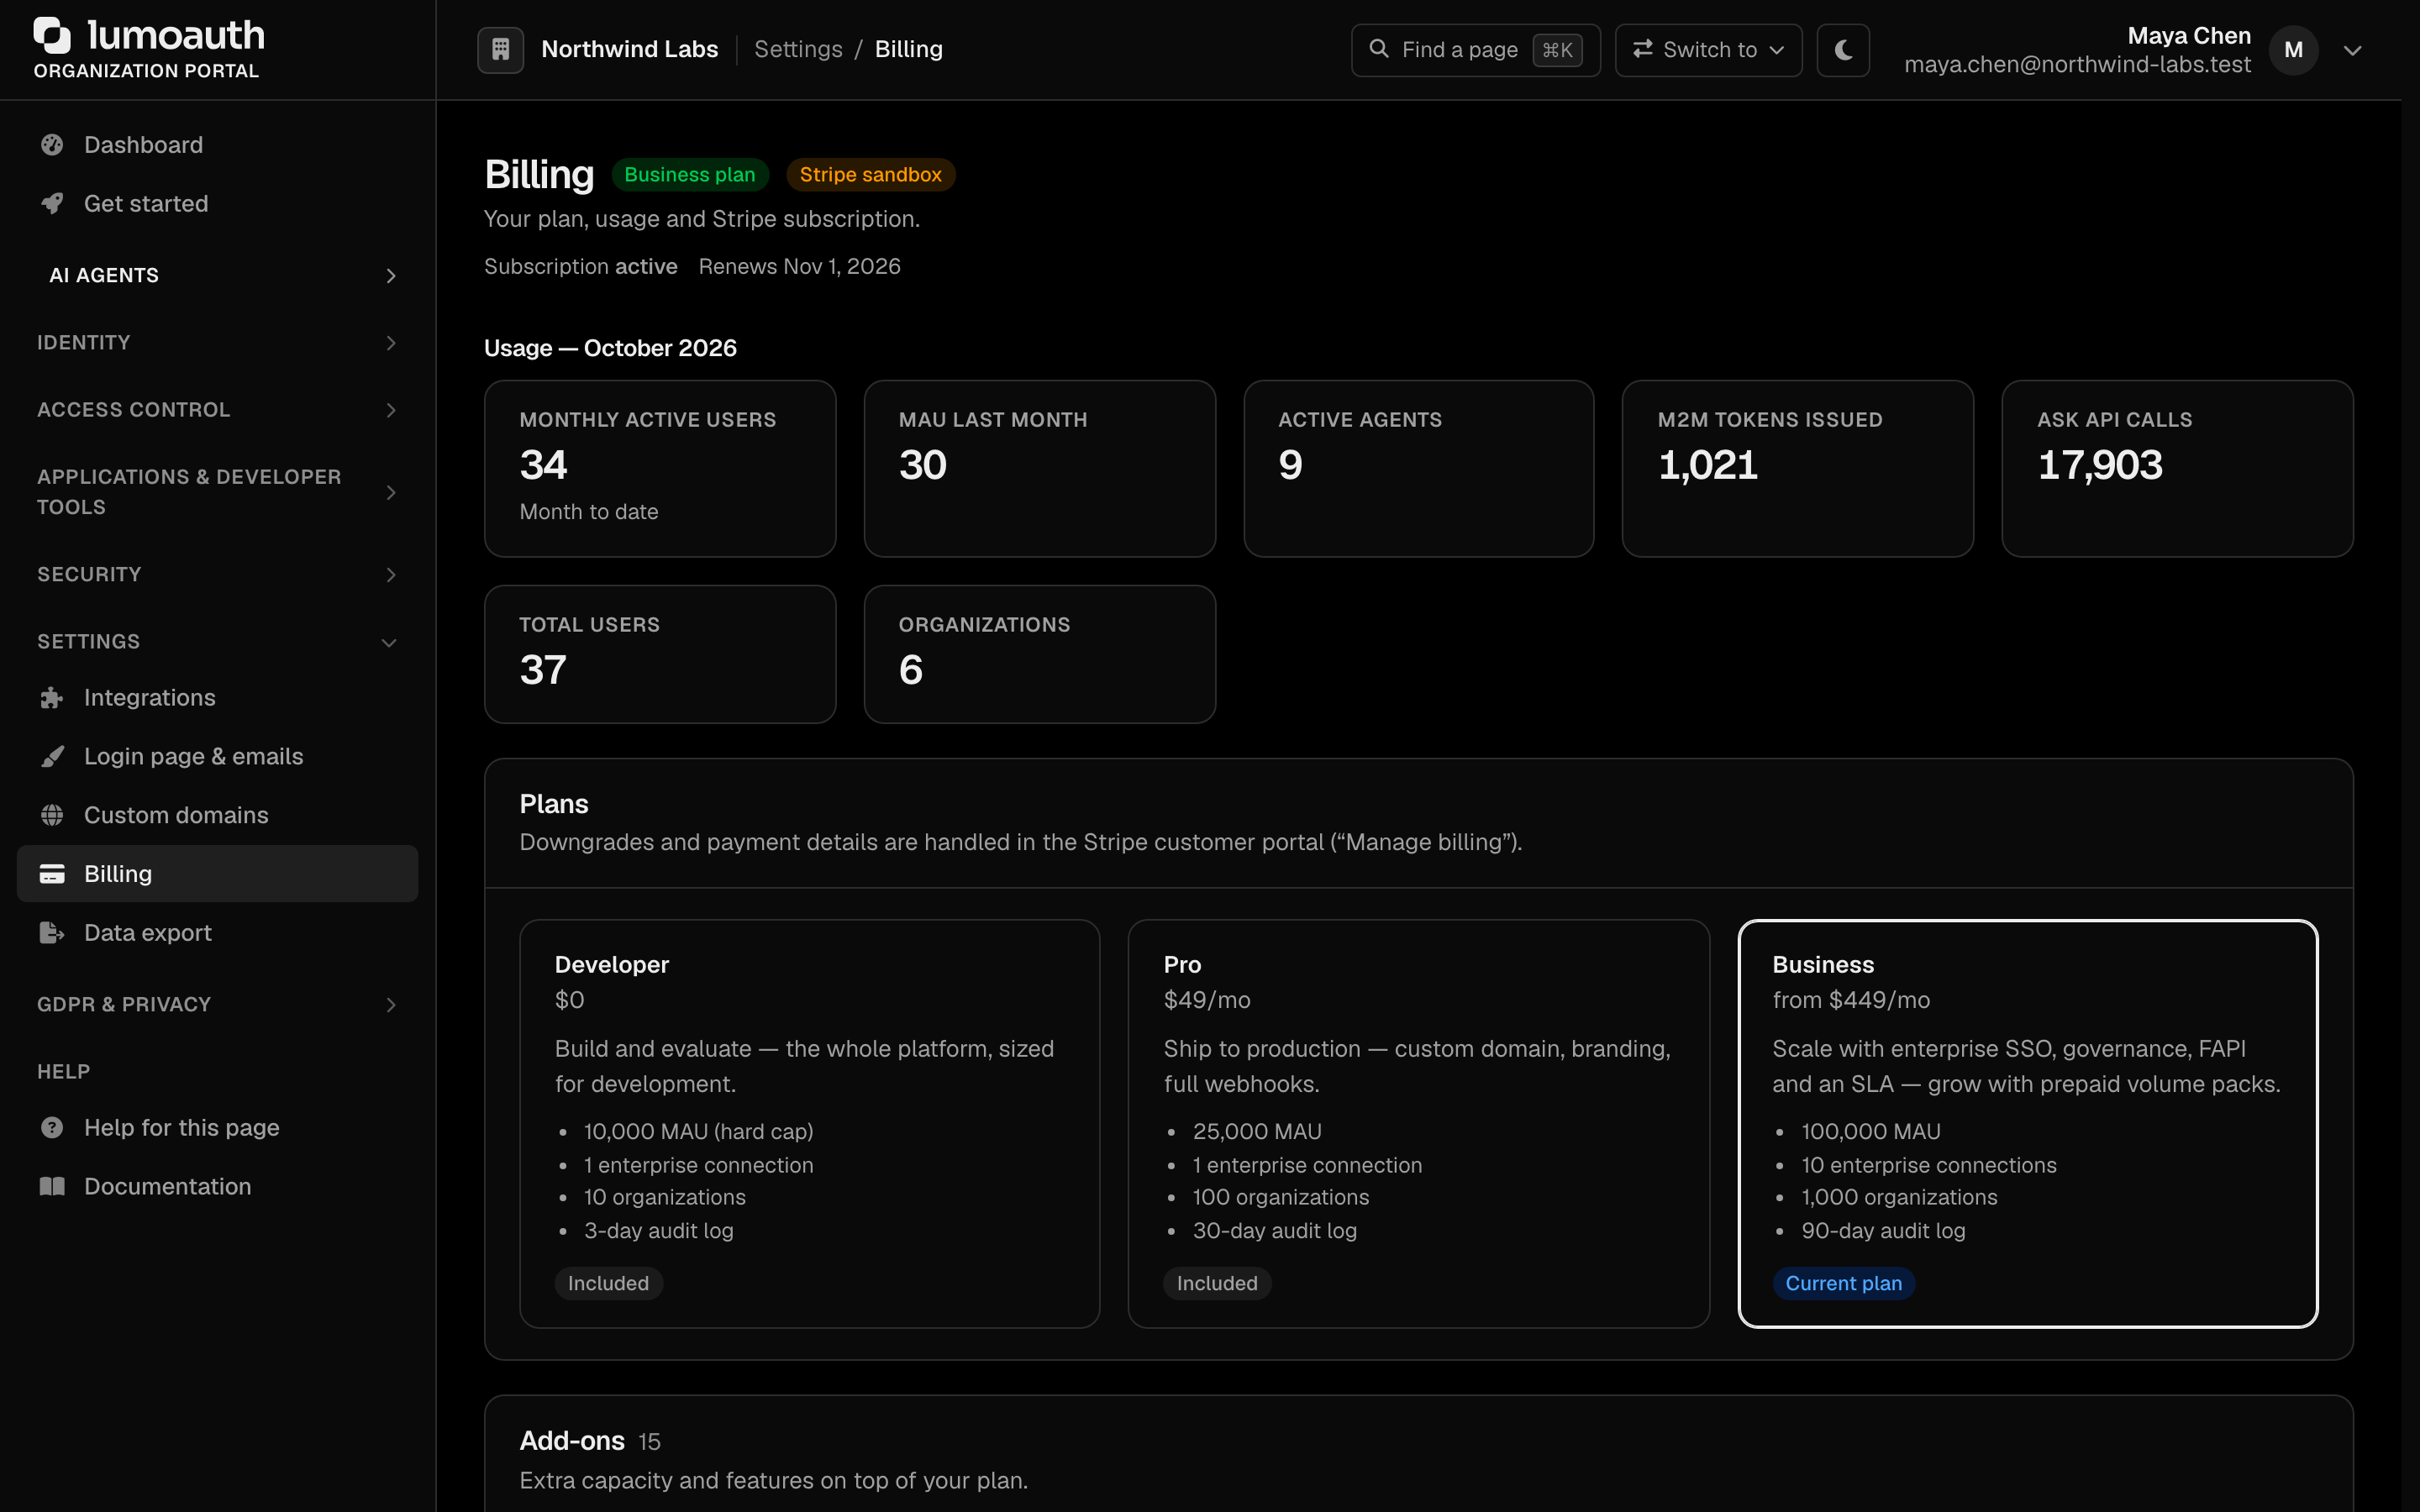Open Documentation link

218,1187
